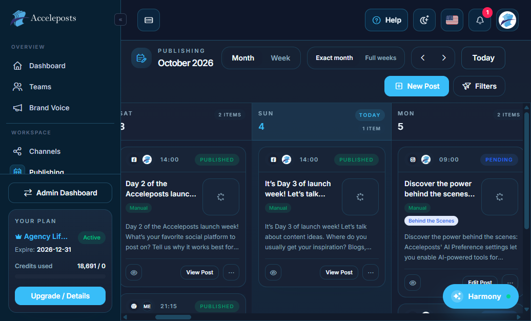Viewport: 531px width, 321px height.
Task: Go to previous month arrow
Action: click(423, 58)
